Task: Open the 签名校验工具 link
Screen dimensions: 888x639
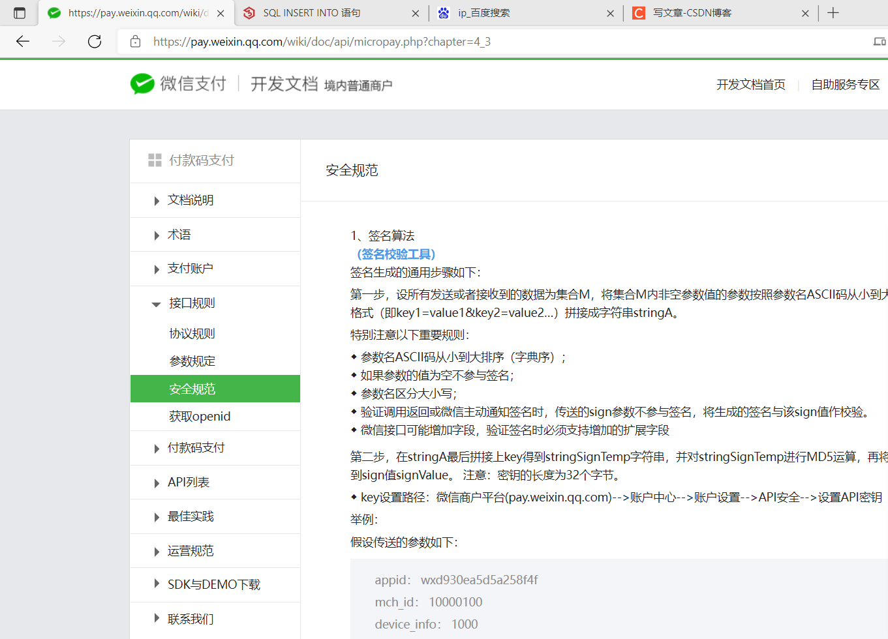Action: (x=396, y=254)
